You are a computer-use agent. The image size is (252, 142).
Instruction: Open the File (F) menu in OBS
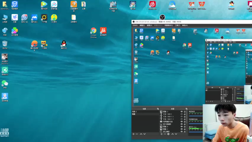[x=135, y=25]
